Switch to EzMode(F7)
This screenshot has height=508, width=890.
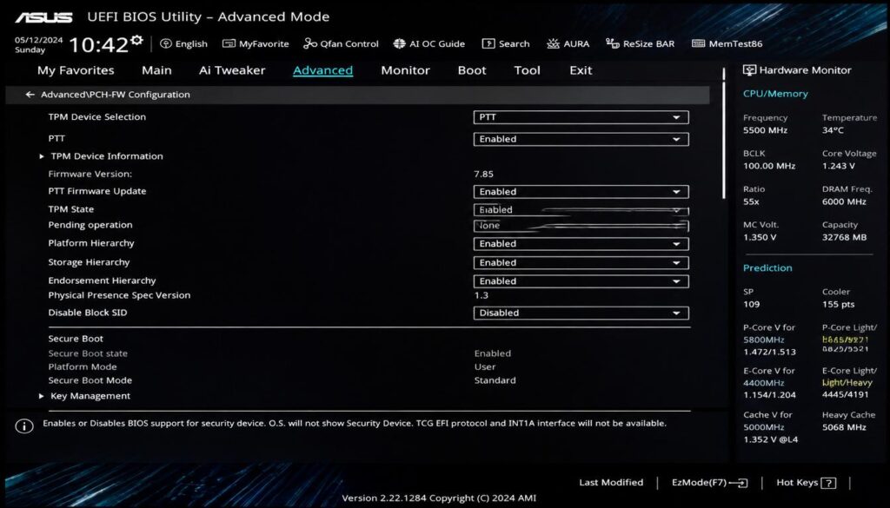709,483
